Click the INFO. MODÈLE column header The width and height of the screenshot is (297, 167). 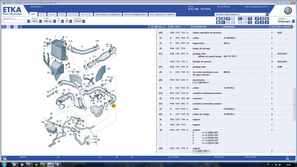284,27
